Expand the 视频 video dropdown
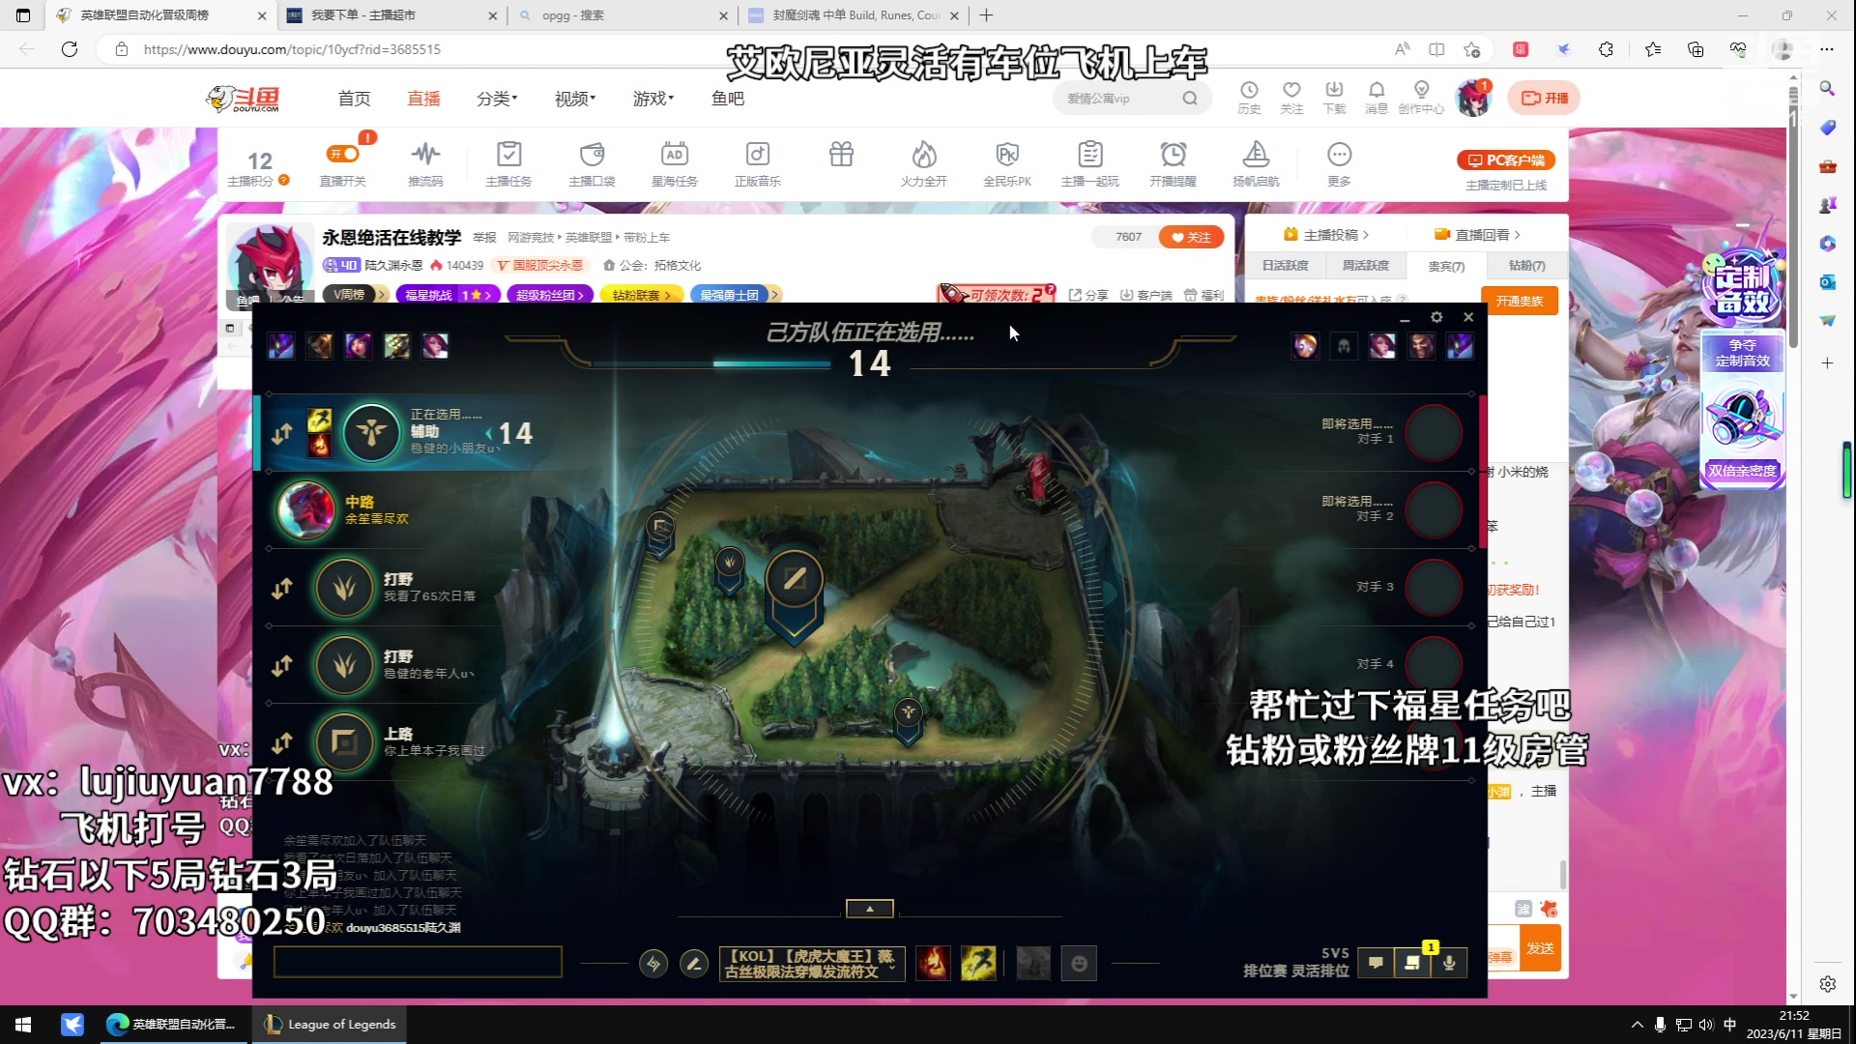This screenshot has height=1044, width=1856. point(575,99)
